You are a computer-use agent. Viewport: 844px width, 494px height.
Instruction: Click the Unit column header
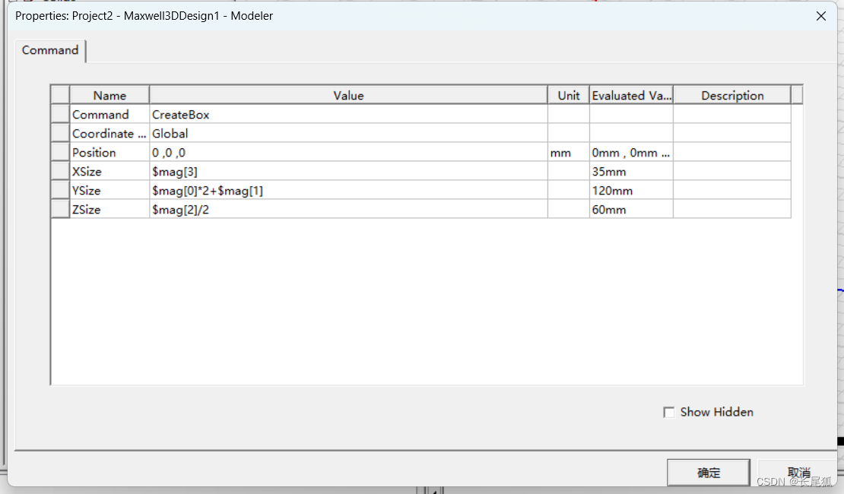click(568, 96)
